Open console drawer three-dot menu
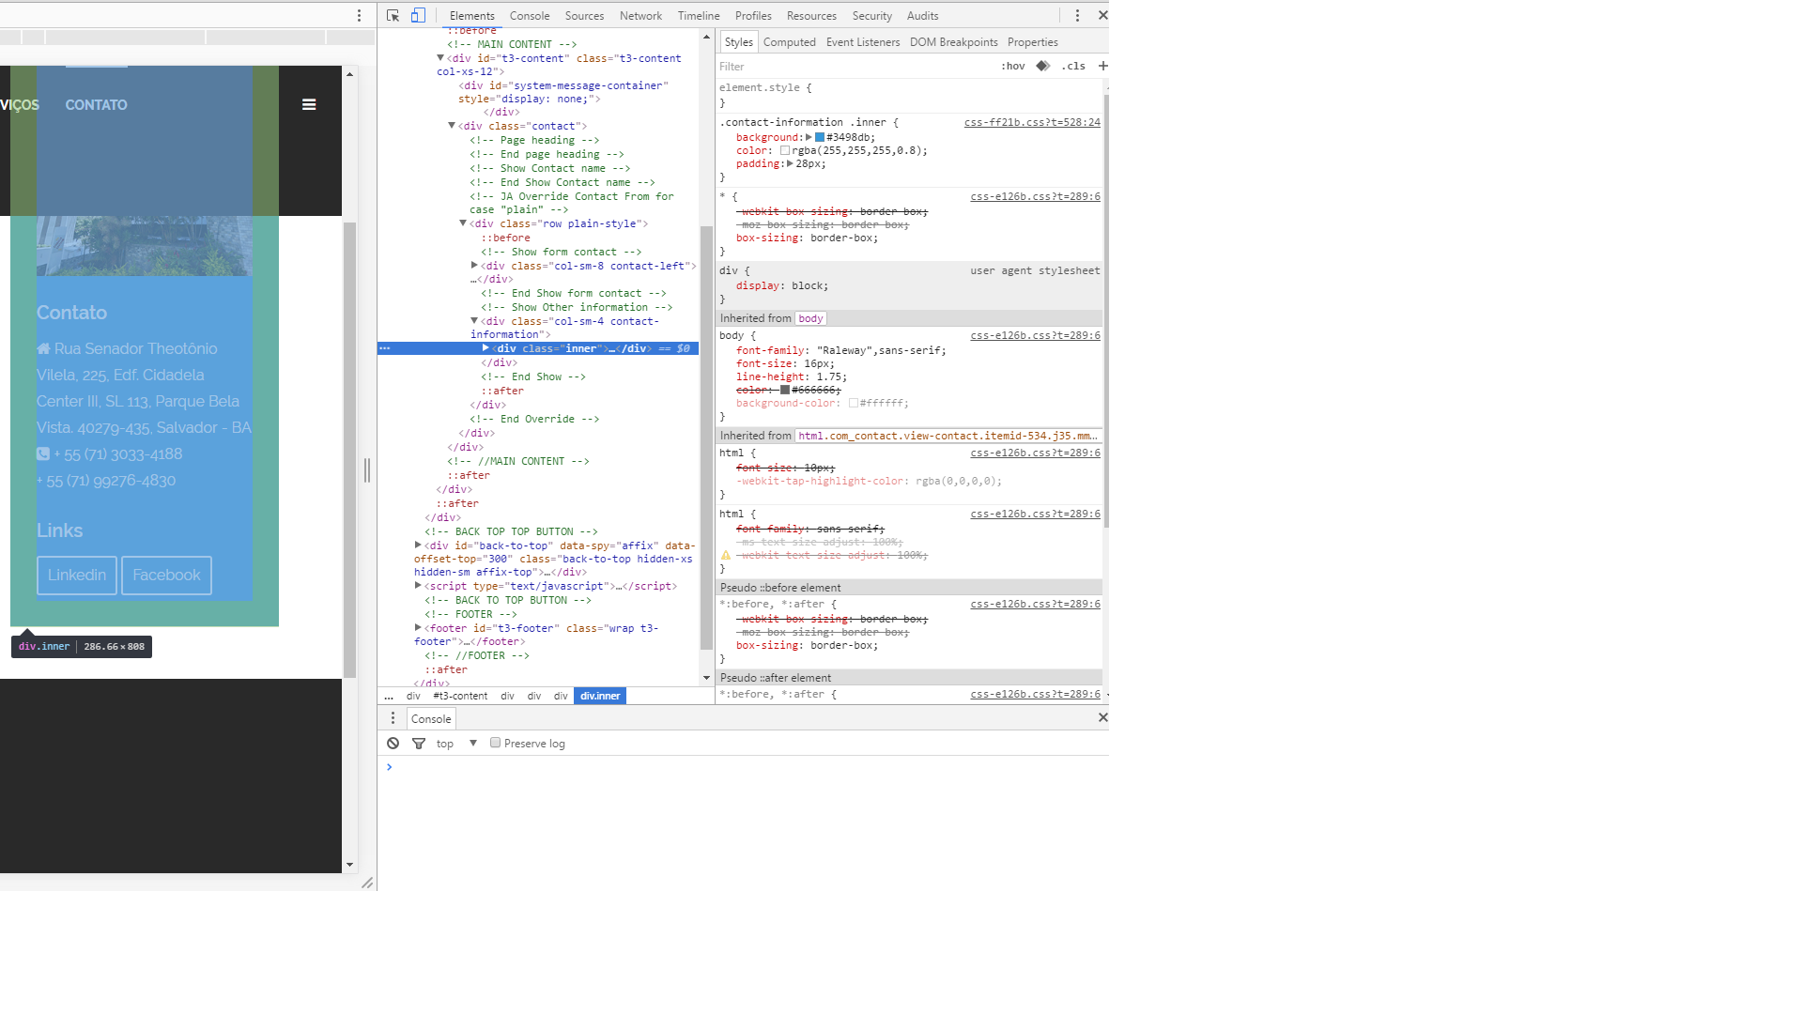The image size is (1803, 1014). click(x=393, y=718)
